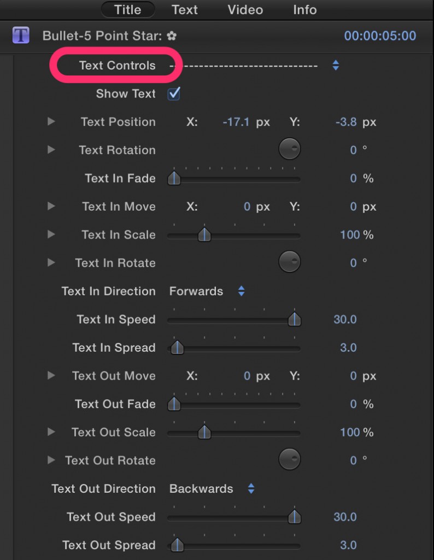The height and width of the screenshot is (560, 434).
Task: Click the Text Out Rotate dial knob
Action: (x=290, y=459)
